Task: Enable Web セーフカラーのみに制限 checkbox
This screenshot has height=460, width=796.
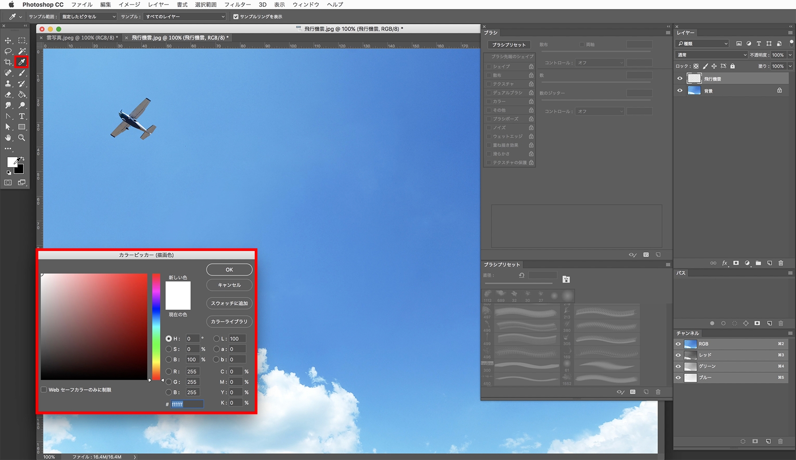Action: (44, 390)
